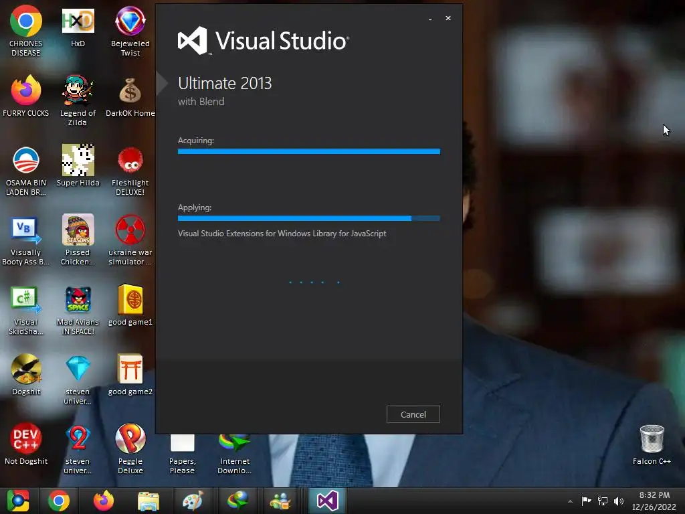Close the Visual Studio installer window
The height and width of the screenshot is (514, 685).
tap(448, 18)
